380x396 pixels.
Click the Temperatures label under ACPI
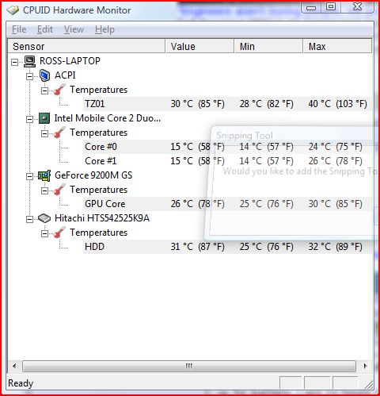click(x=98, y=90)
